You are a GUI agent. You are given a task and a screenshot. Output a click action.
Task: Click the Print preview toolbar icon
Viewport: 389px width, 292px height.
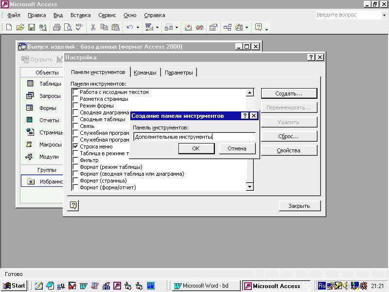[68, 27]
